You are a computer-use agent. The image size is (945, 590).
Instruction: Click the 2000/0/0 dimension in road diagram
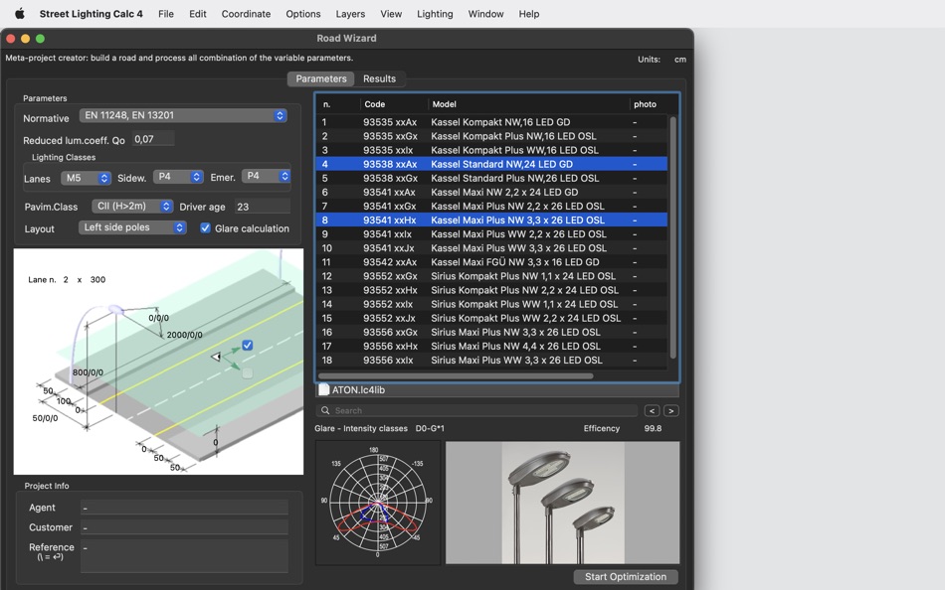coord(184,335)
